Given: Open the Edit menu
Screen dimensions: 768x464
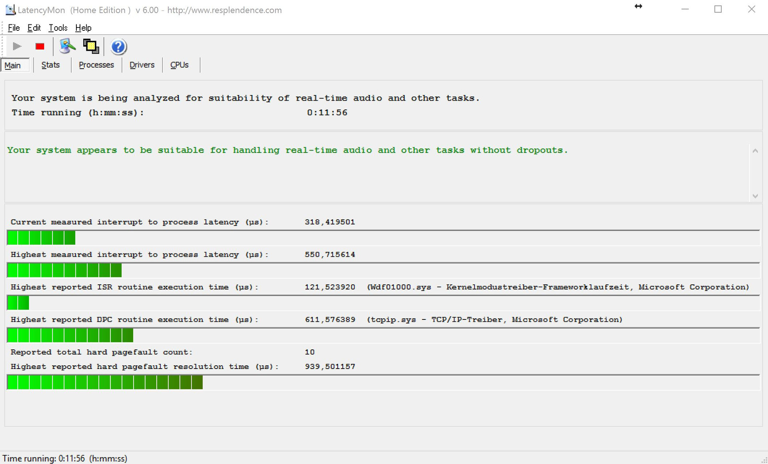Looking at the screenshot, I should click(34, 28).
